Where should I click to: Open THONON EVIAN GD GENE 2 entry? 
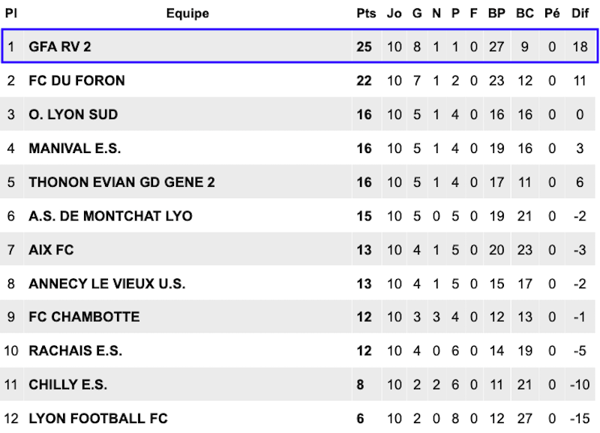[121, 182]
